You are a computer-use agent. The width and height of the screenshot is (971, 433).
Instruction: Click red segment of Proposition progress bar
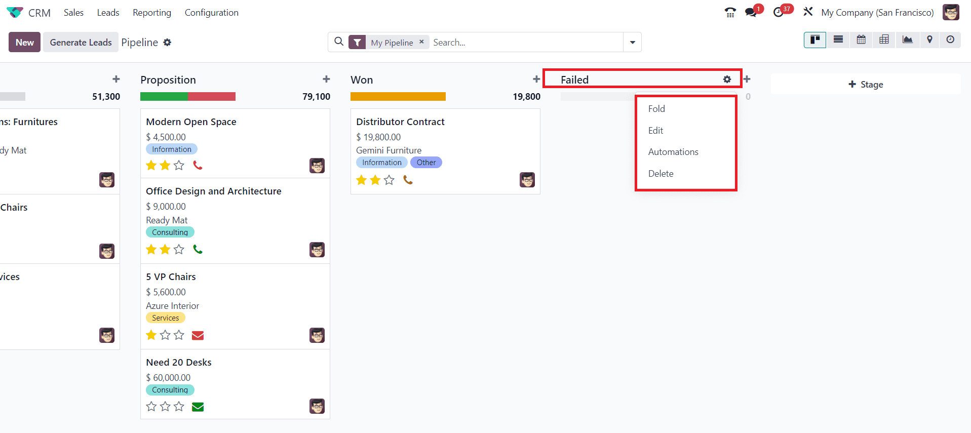pyautogui.click(x=212, y=96)
